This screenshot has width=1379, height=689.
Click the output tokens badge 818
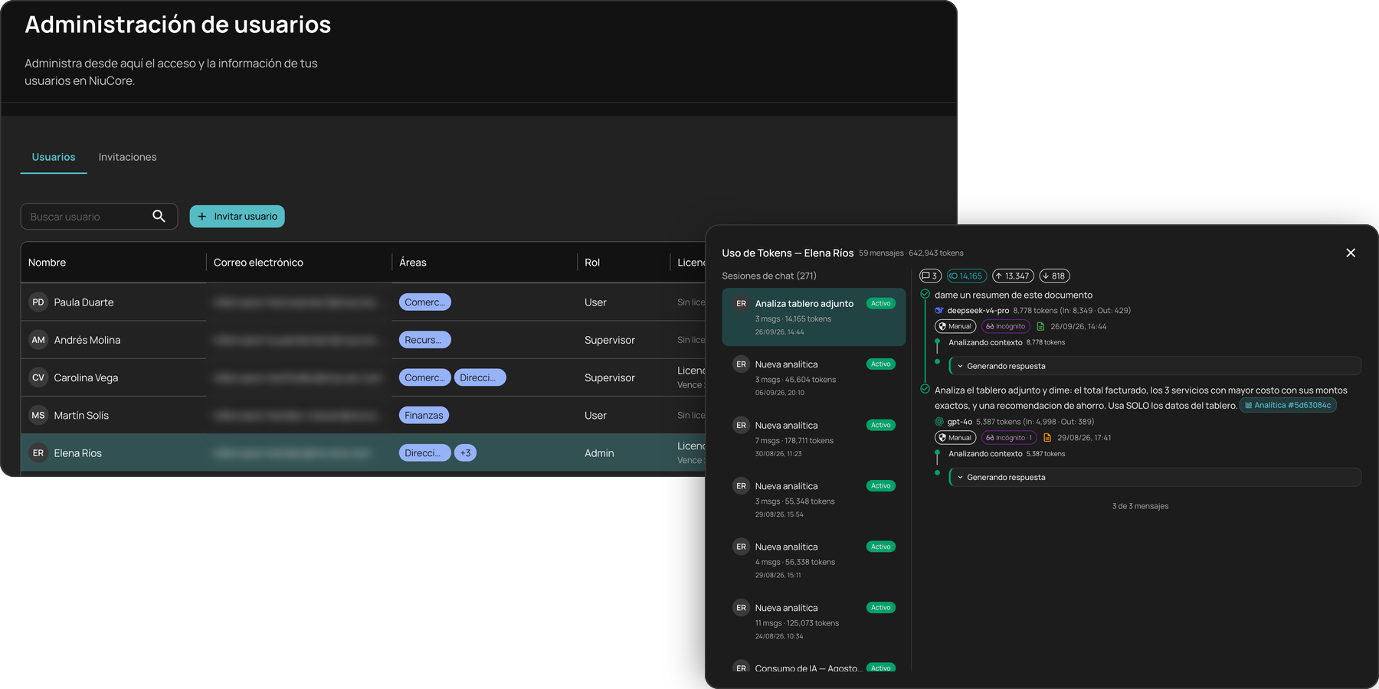(1054, 276)
